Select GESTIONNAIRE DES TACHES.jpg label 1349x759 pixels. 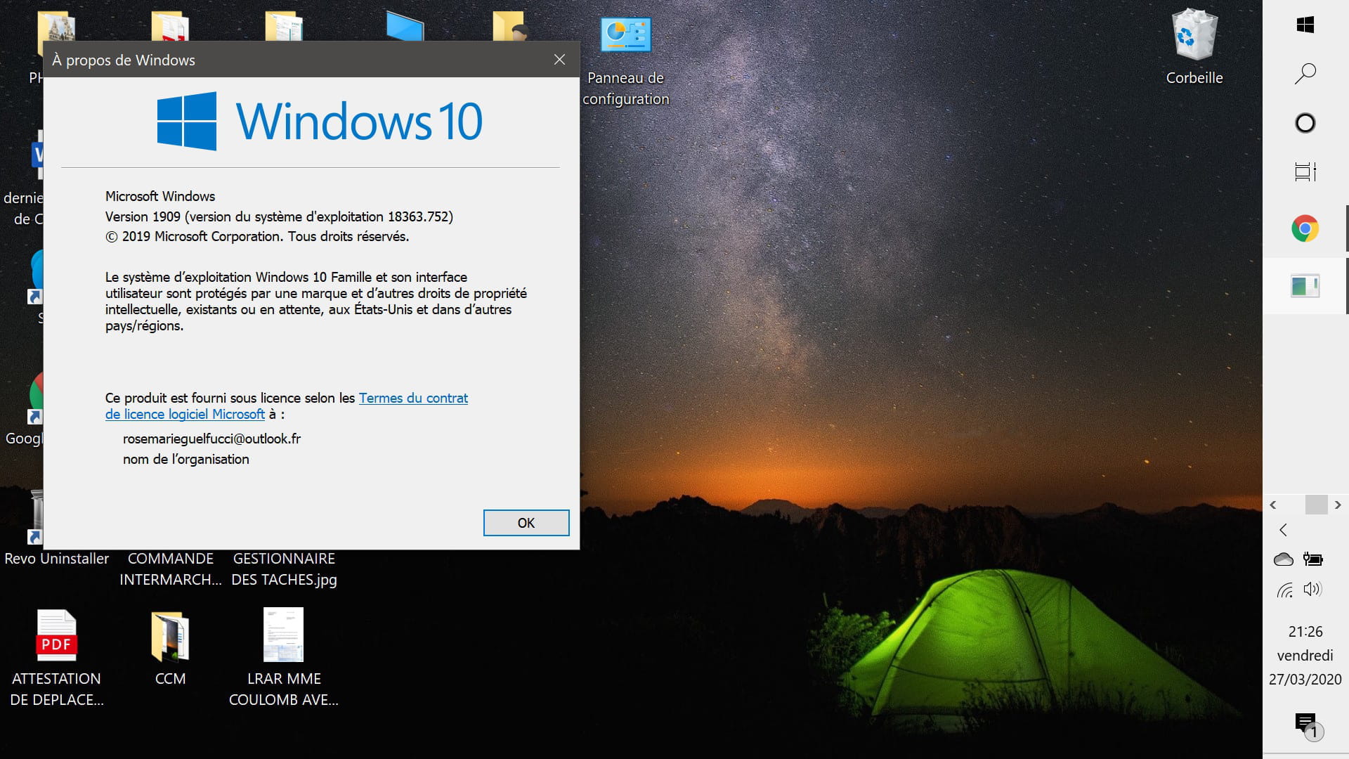pos(284,569)
